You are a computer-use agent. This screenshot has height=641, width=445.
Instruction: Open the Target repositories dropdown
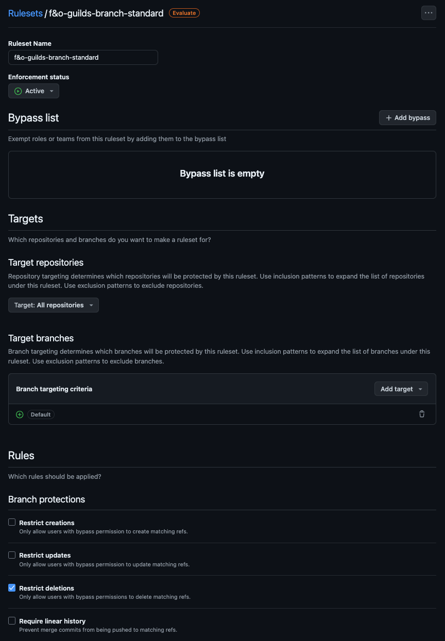pos(53,305)
